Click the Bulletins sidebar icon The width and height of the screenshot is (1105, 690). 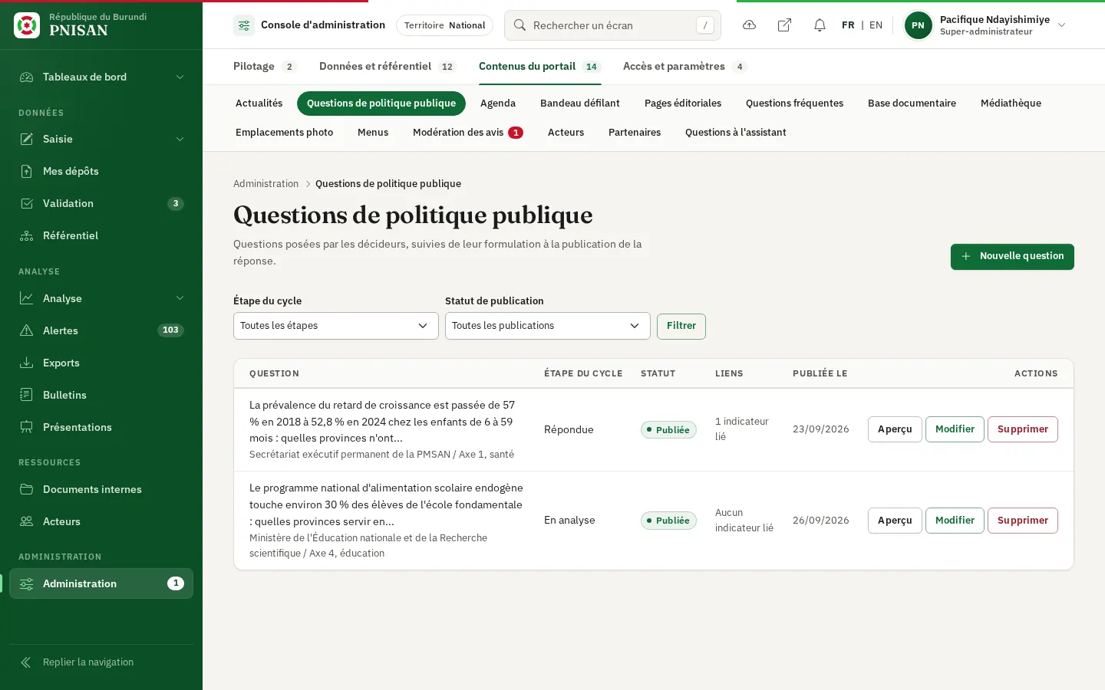[x=27, y=395]
